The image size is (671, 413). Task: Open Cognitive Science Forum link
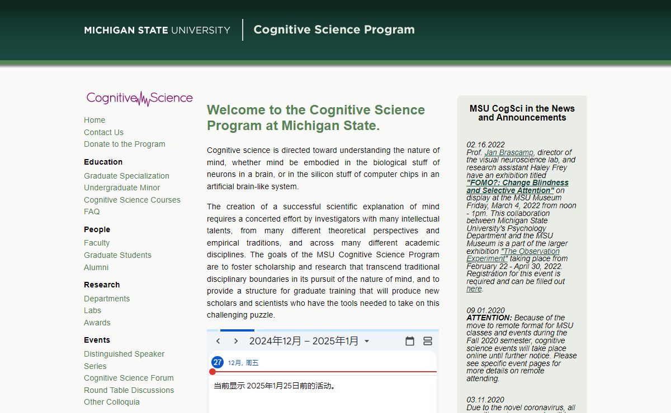[x=129, y=378]
